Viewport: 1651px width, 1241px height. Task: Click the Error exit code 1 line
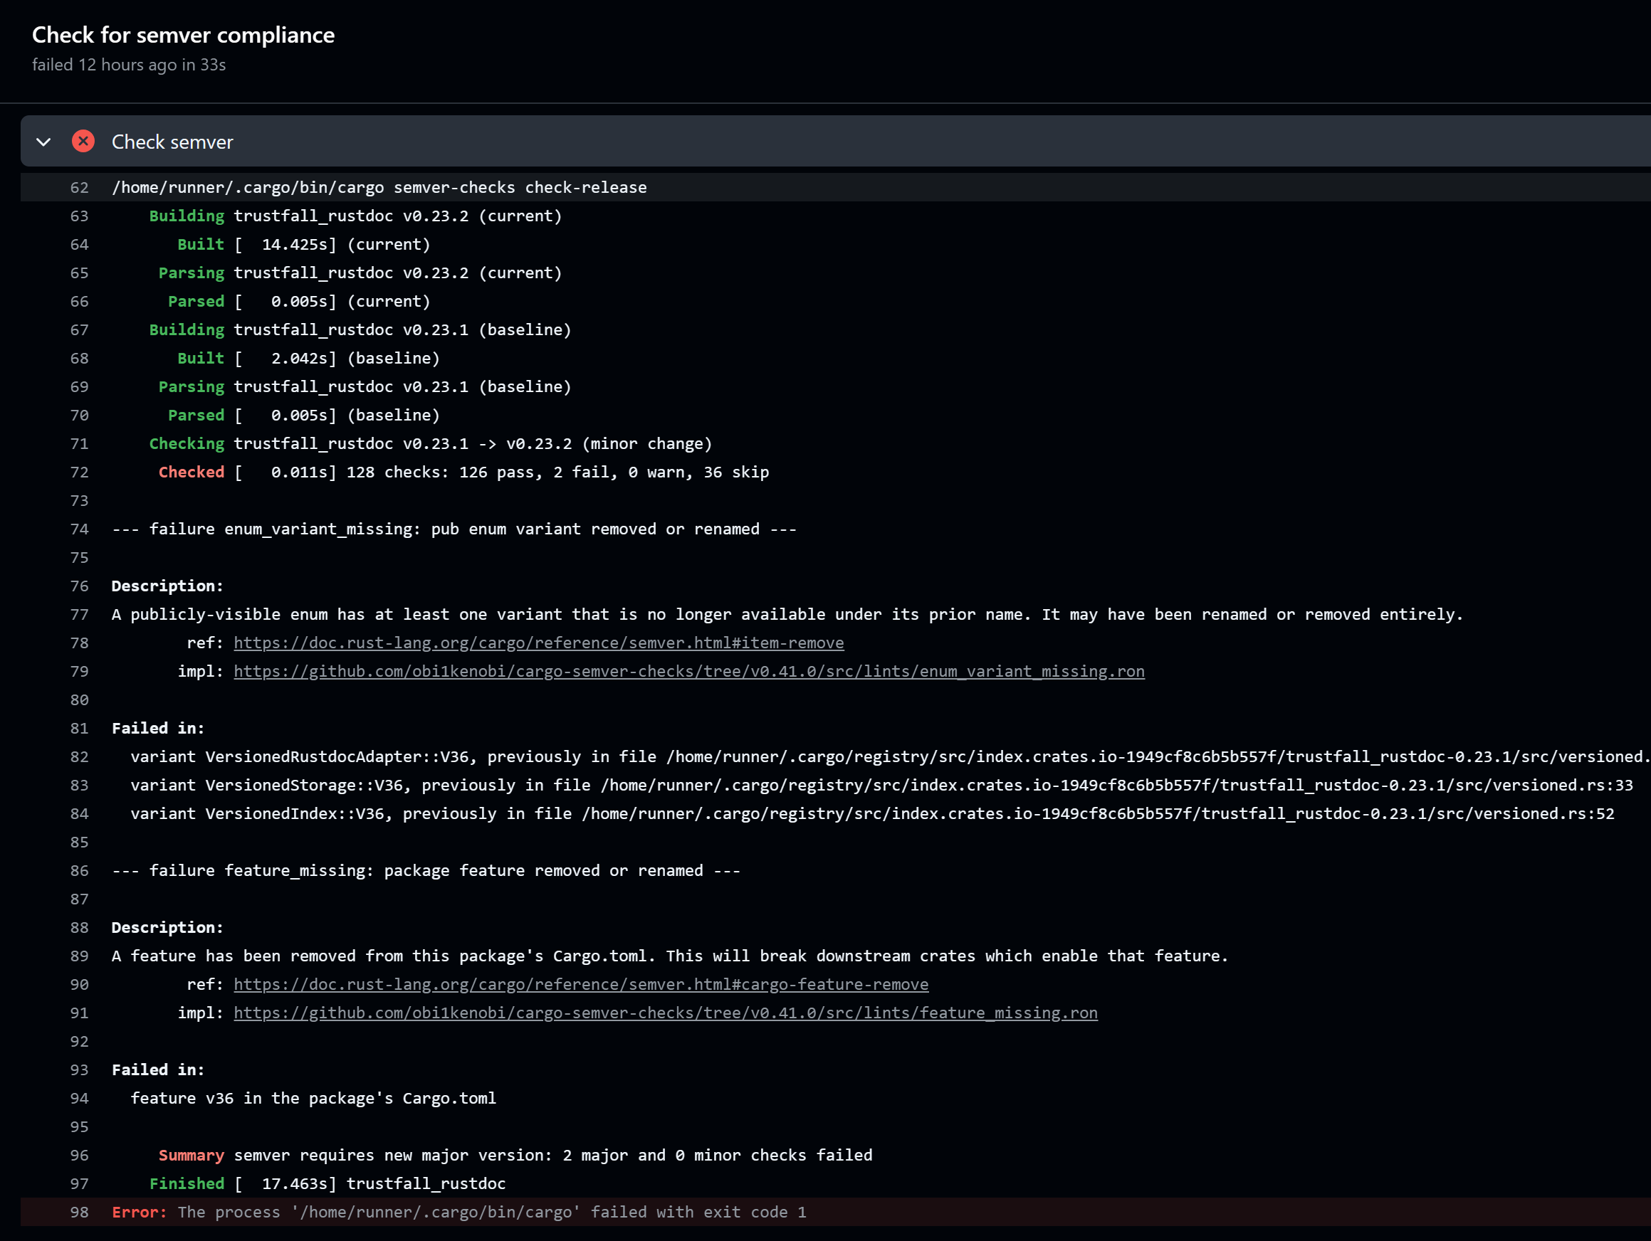[x=458, y=1212]
